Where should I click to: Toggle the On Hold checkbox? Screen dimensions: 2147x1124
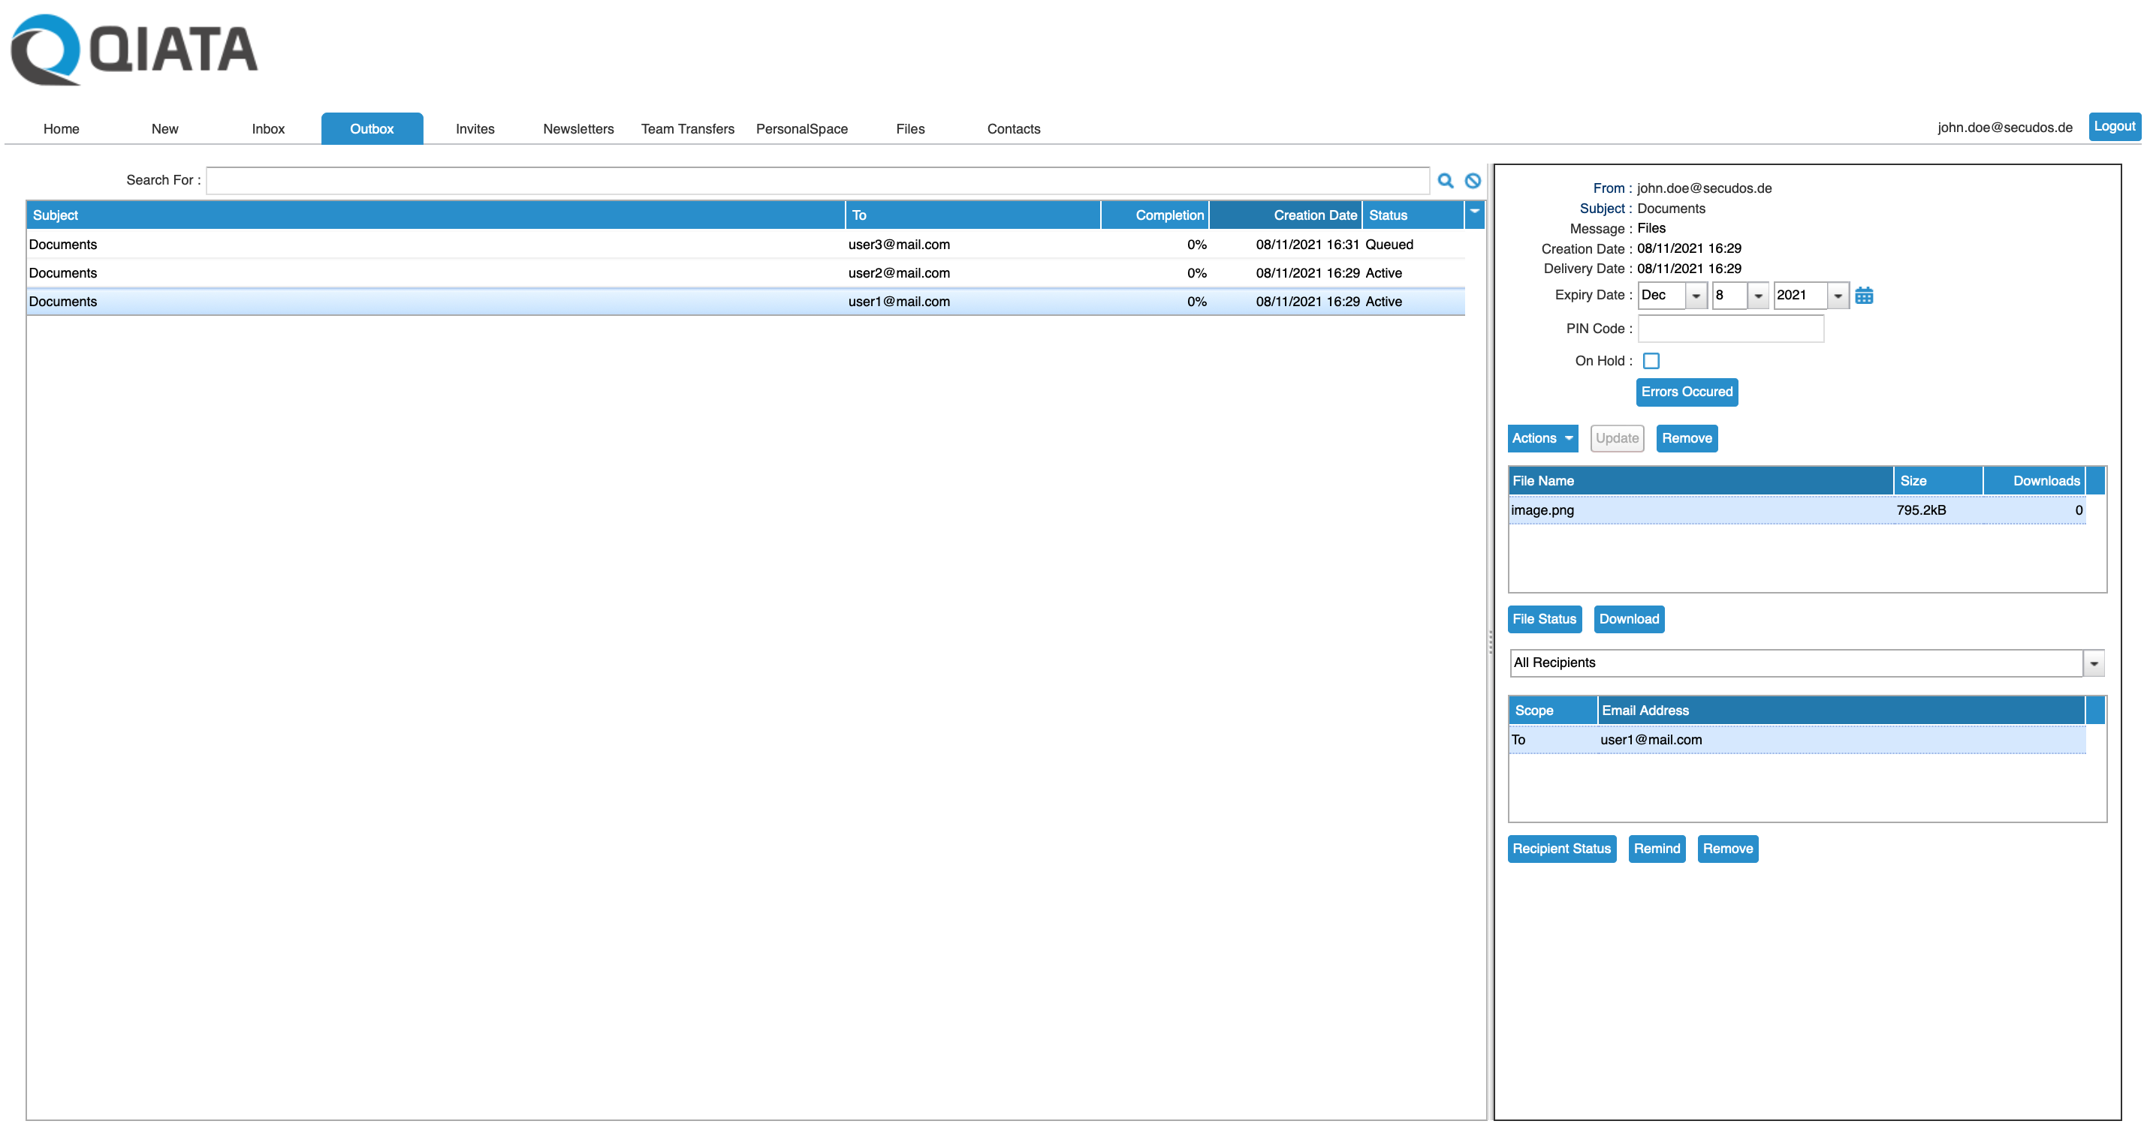(x=1651, y=360)
